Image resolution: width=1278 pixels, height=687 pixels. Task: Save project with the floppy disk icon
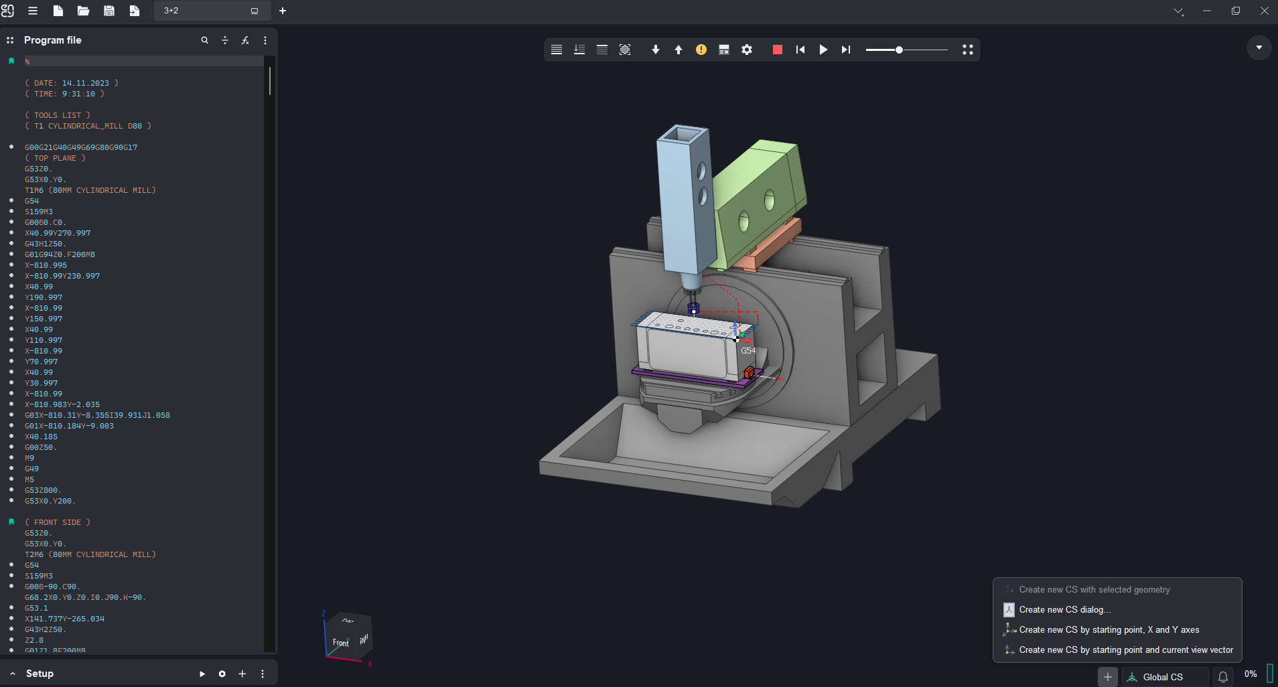[109, 11]
